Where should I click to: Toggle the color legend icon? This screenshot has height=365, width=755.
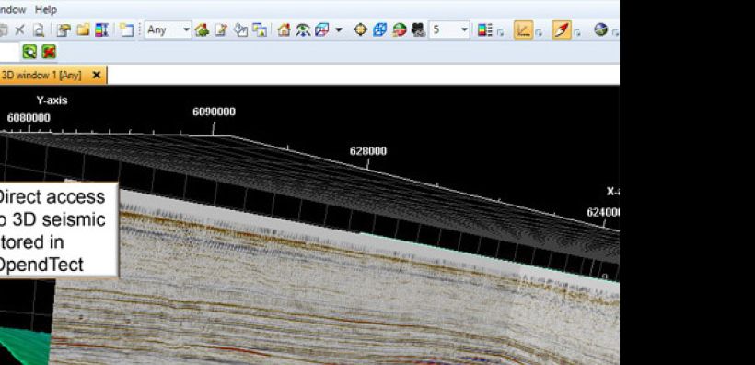[x=484, y=30]
